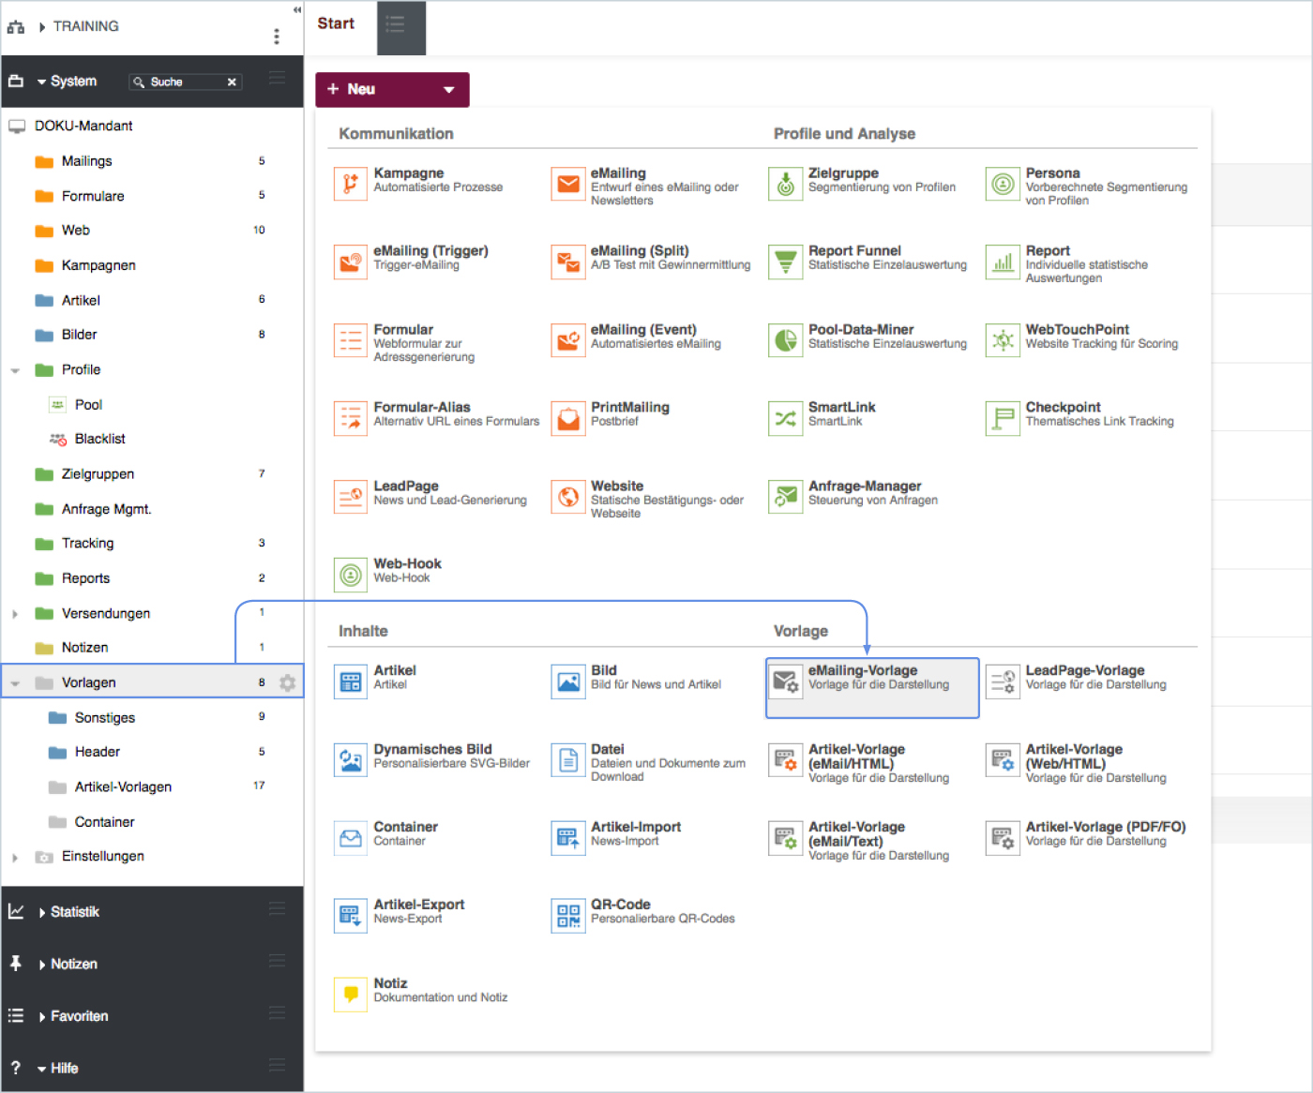This screenshot has width=1313, height=1093.
Task: Collapse the Profile folder
Action: pos(15,370)
